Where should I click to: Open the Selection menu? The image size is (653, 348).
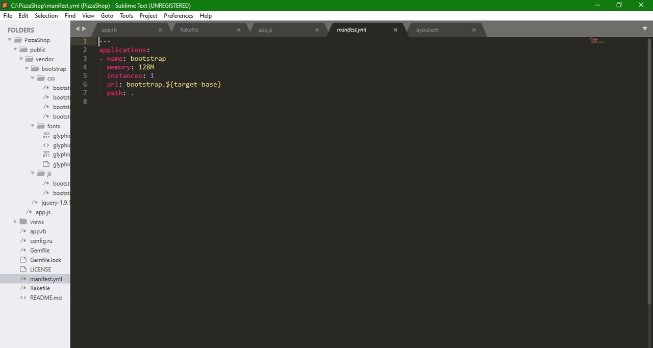pos(46,16)
